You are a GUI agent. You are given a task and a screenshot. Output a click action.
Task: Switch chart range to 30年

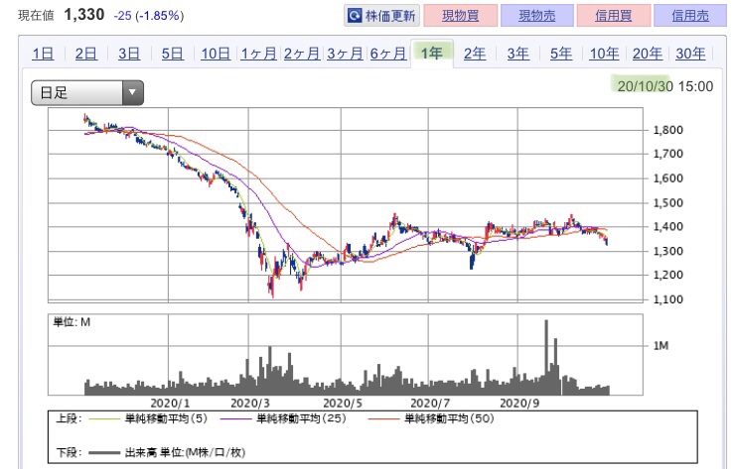pos(690,54)
